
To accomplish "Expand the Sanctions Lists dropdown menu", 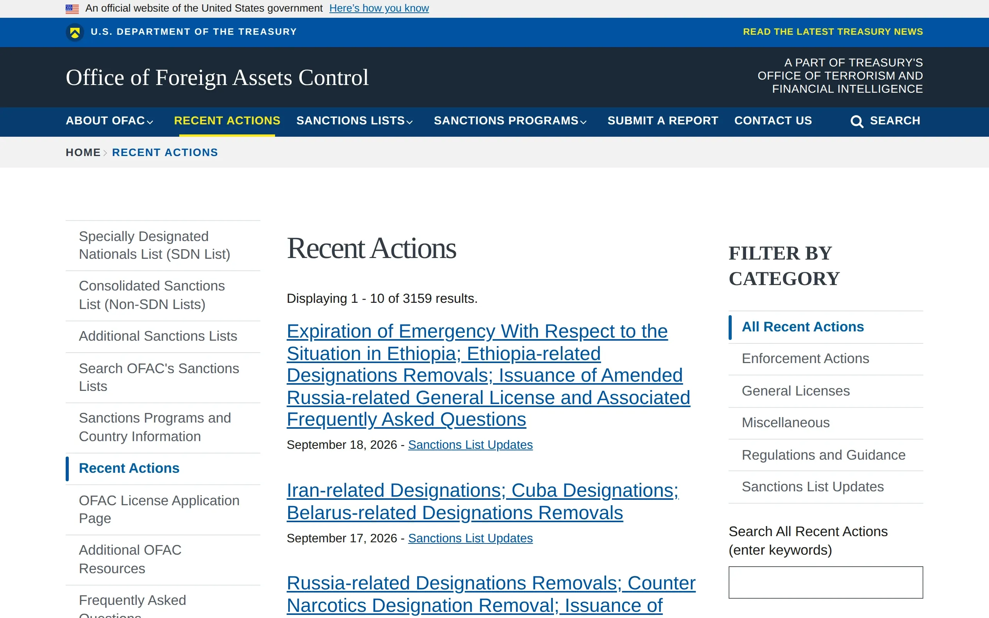I will tap(354, 121).
